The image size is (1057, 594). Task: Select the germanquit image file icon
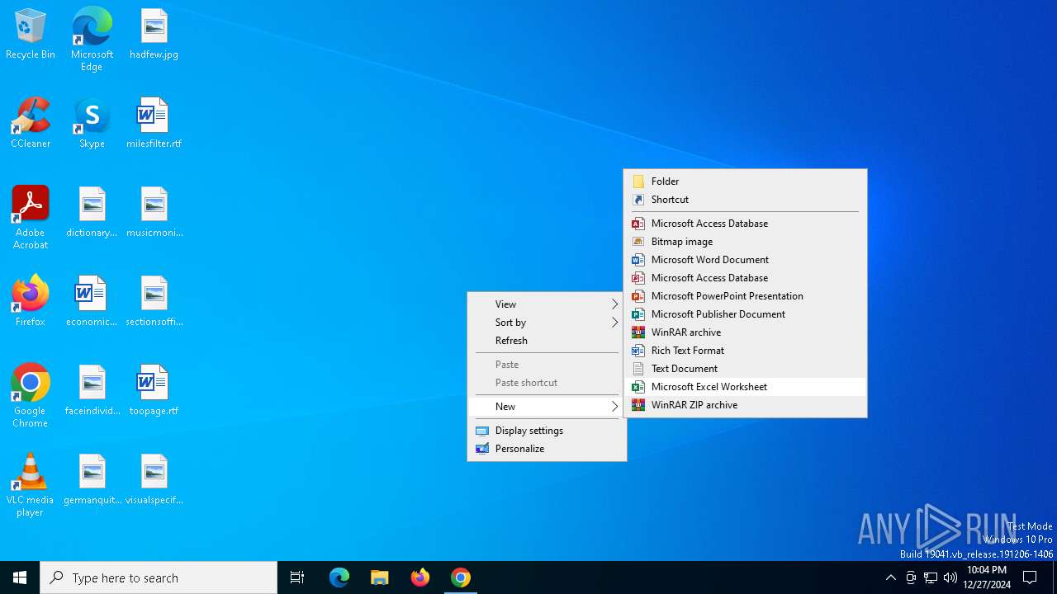92,480
